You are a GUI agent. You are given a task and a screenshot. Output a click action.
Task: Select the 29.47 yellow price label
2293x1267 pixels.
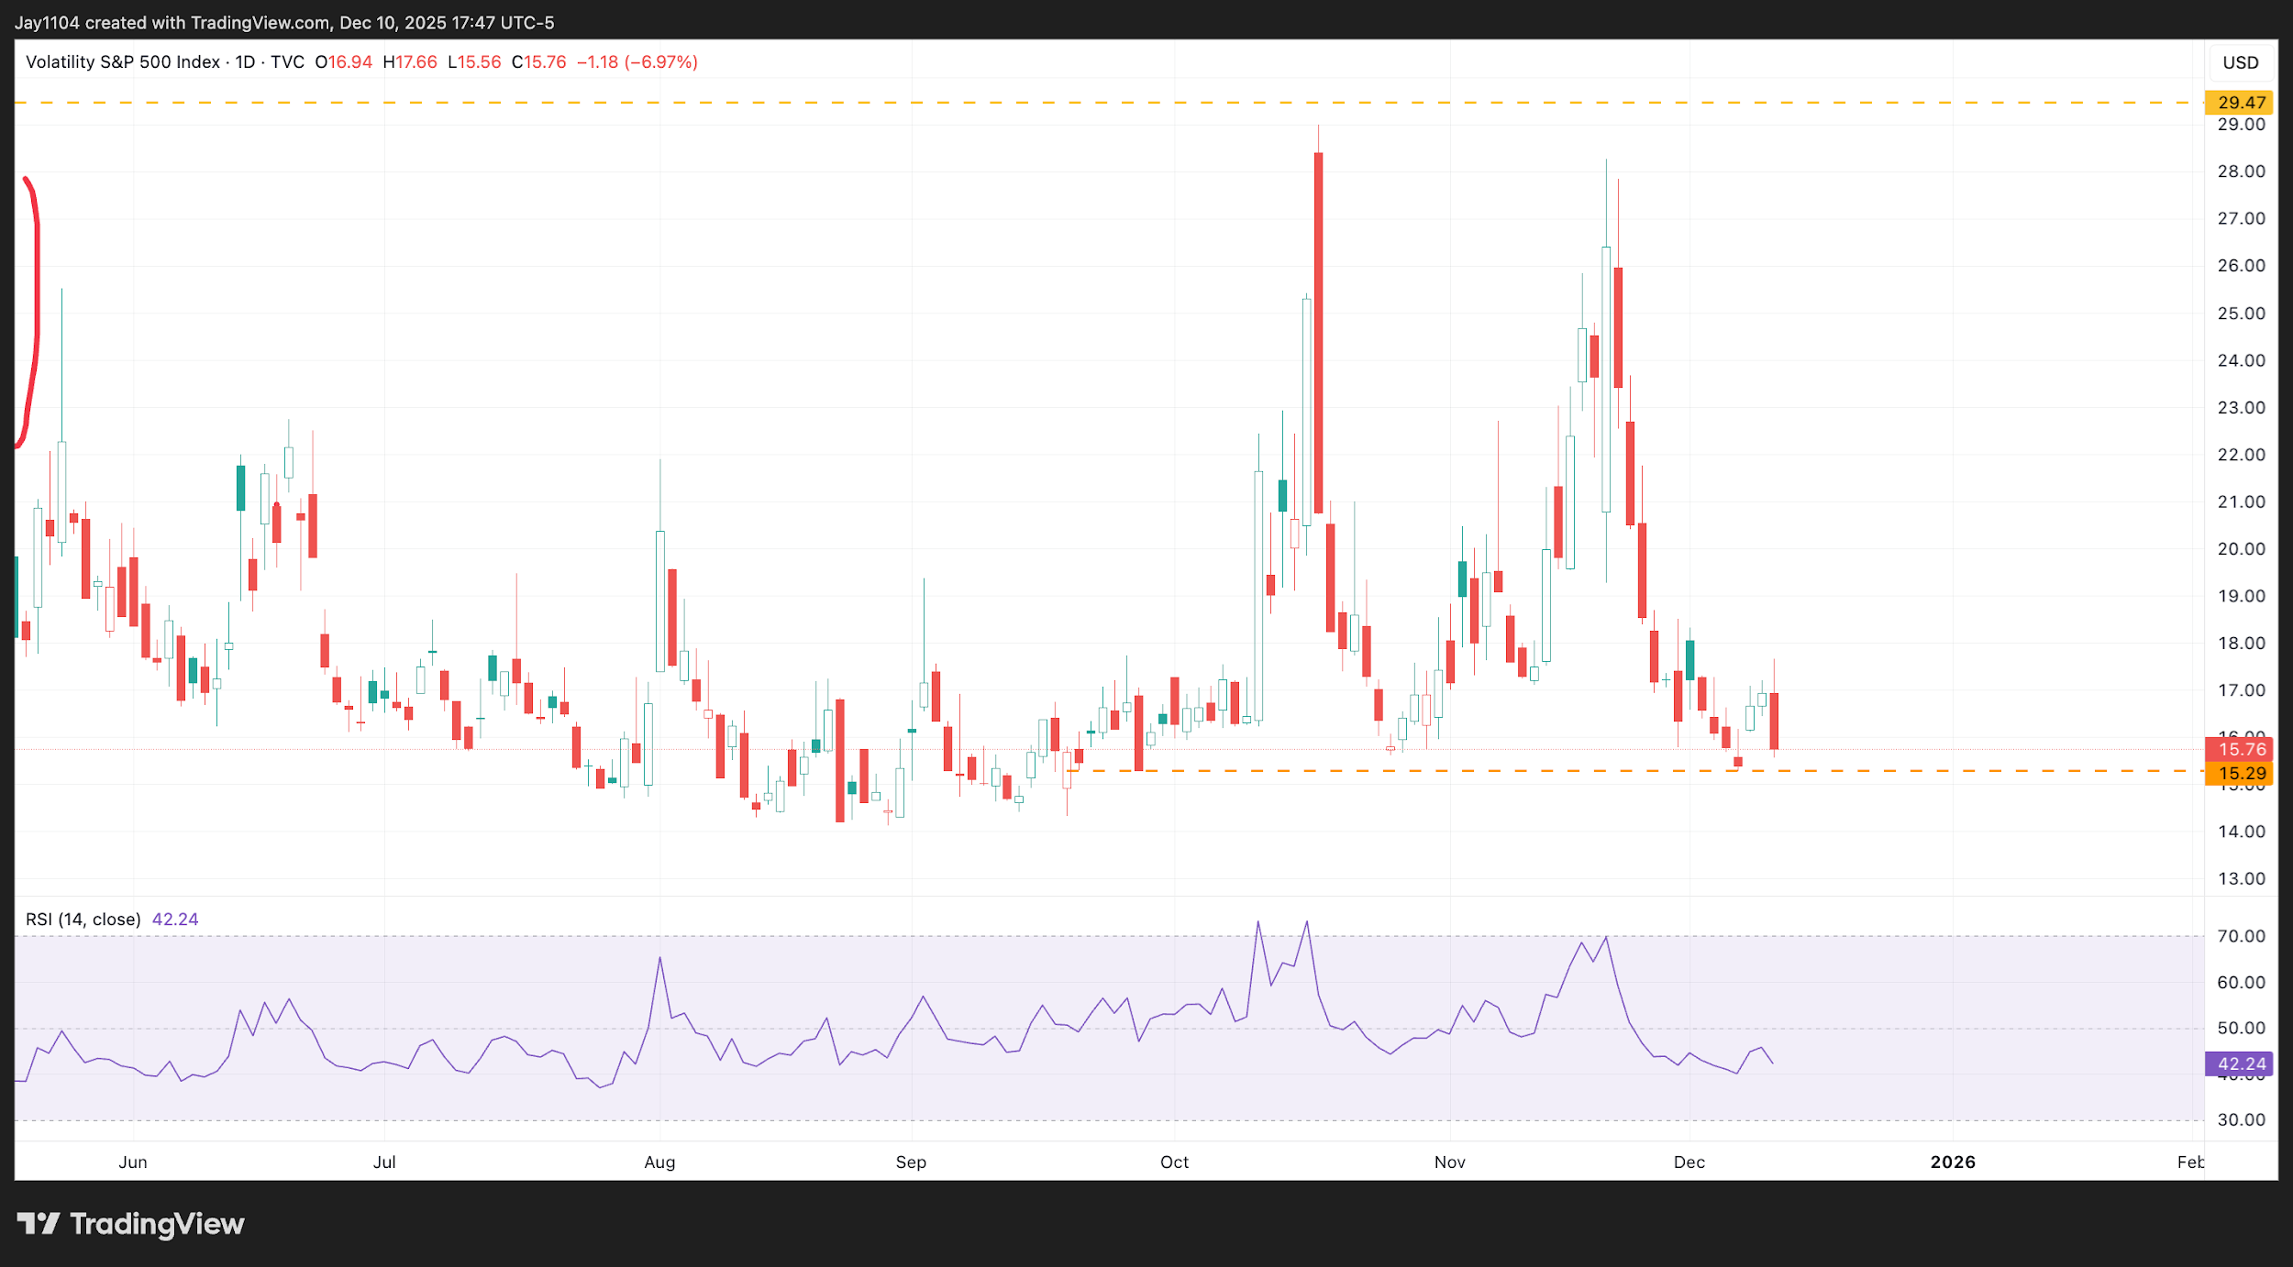pyautogui.click(x=2240, y=103)
